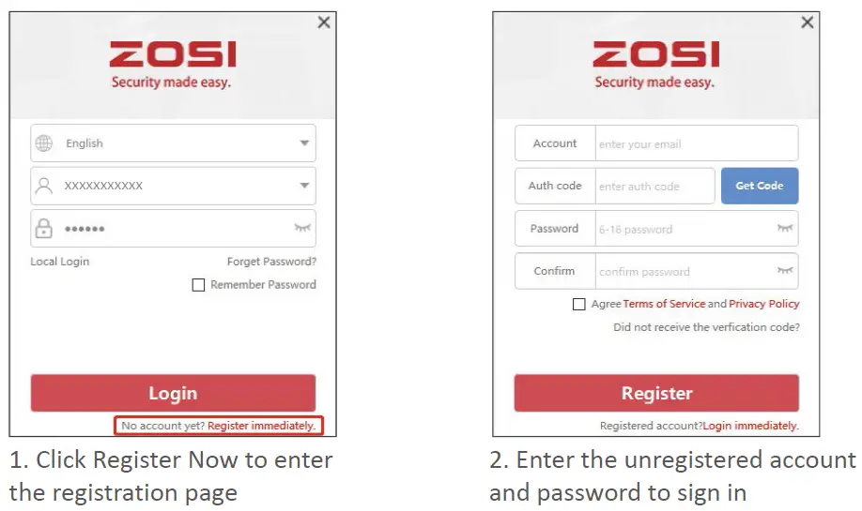Click the Forget Password link
The height and width of the screenshot is (511, 862).
[x=271, y=262]
